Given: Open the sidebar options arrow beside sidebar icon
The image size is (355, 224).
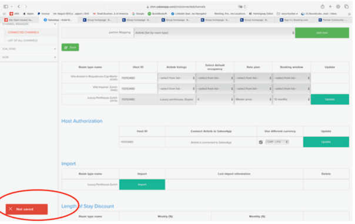Looking at the screenshot, I should pos(12,6).
